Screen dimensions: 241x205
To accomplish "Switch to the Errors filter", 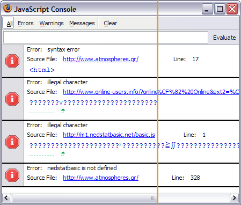I will tap(26, 23).
